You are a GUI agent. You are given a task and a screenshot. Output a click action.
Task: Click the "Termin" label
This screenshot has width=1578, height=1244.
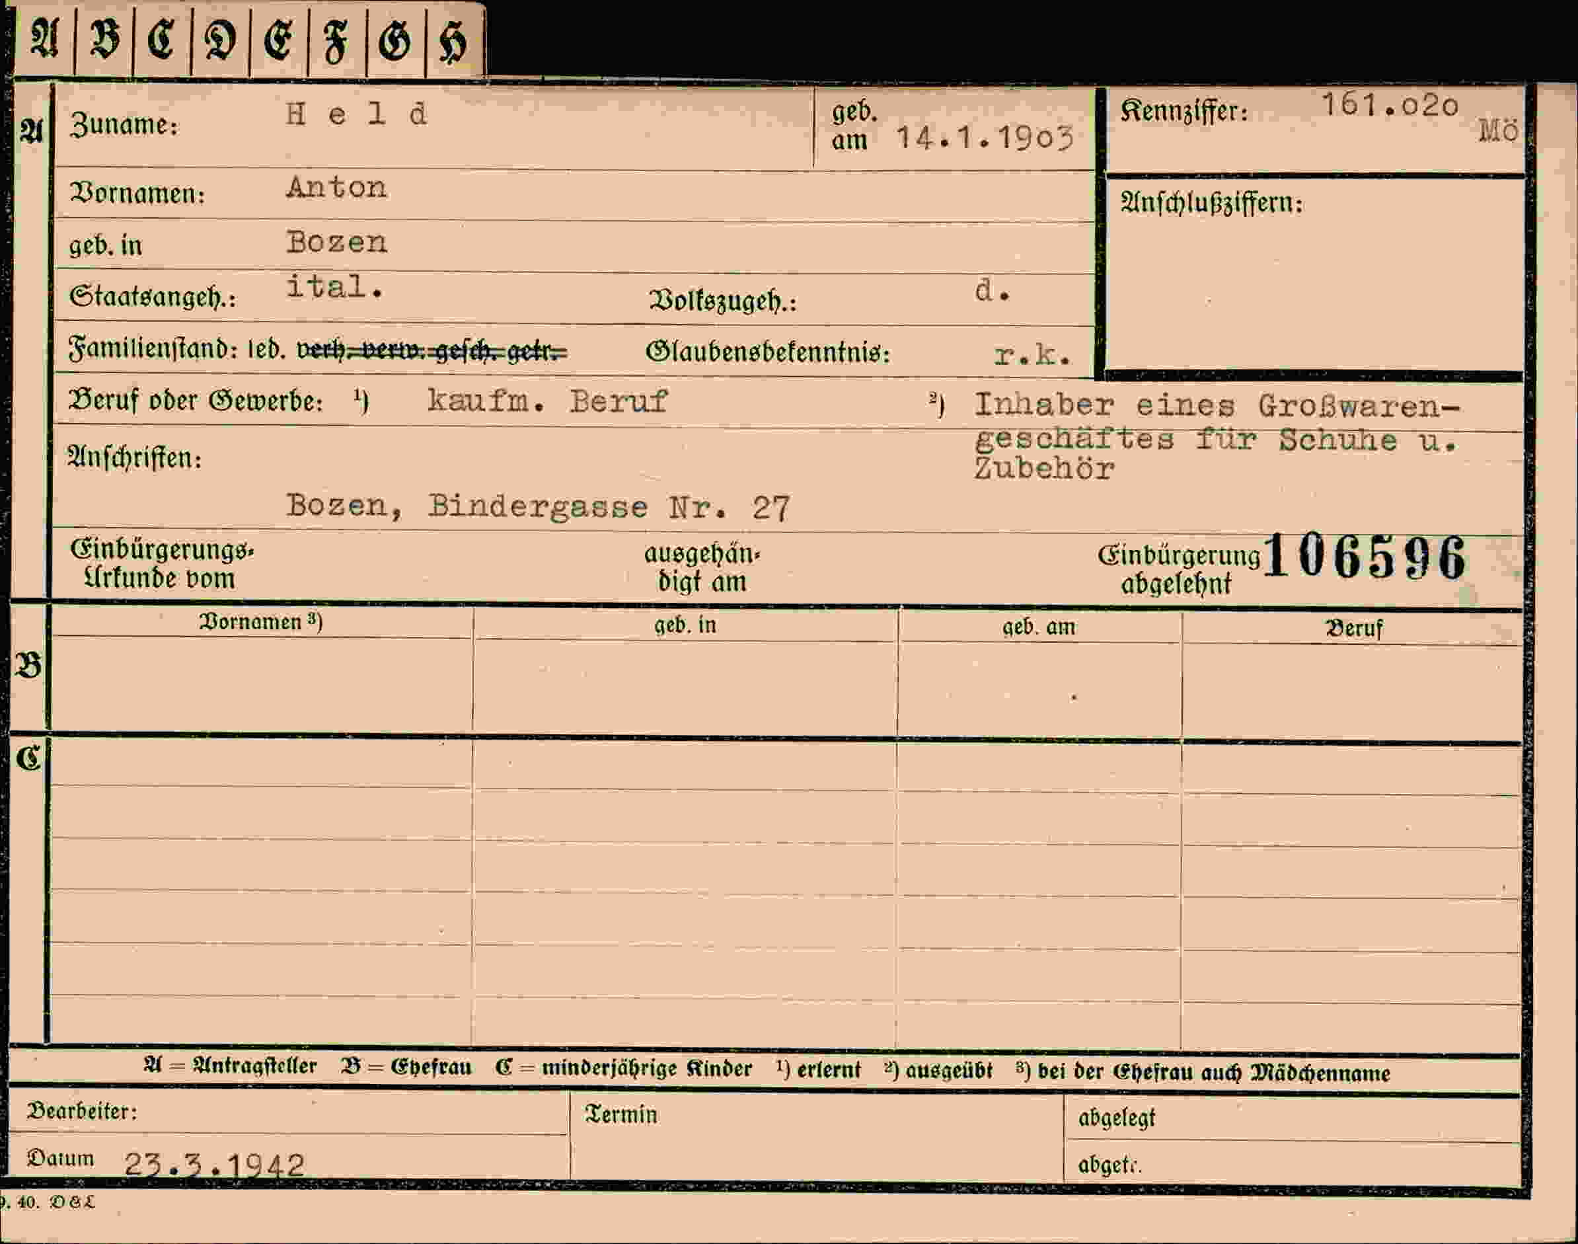(x=620, y=1114)
